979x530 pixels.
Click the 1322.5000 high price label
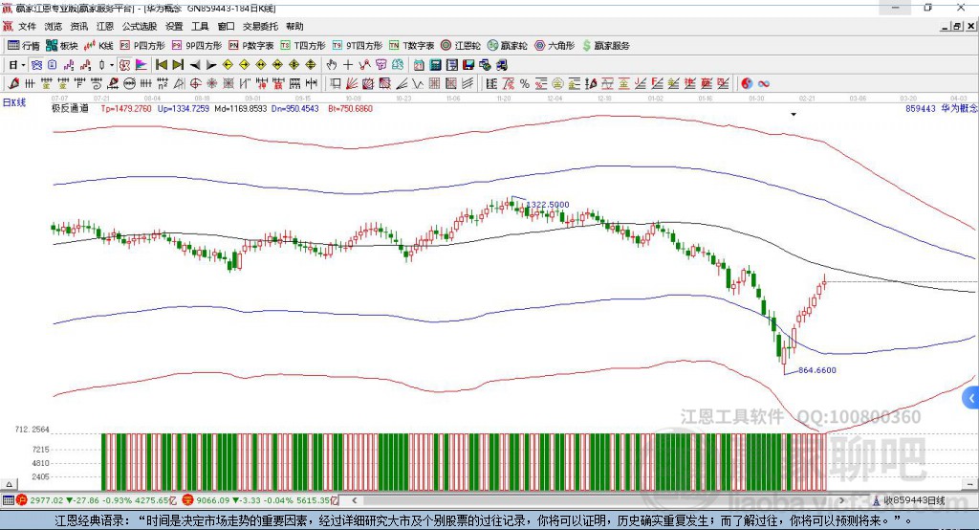pyautogui.click(x=548, y=205)
